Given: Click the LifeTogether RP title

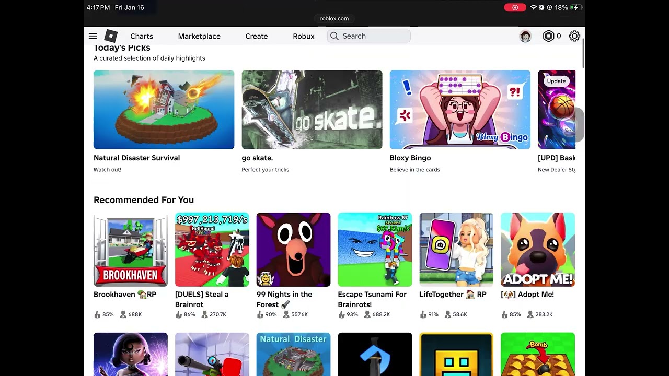Looking at the screenshot, I should pyautogui.click(x=453, y=295).
